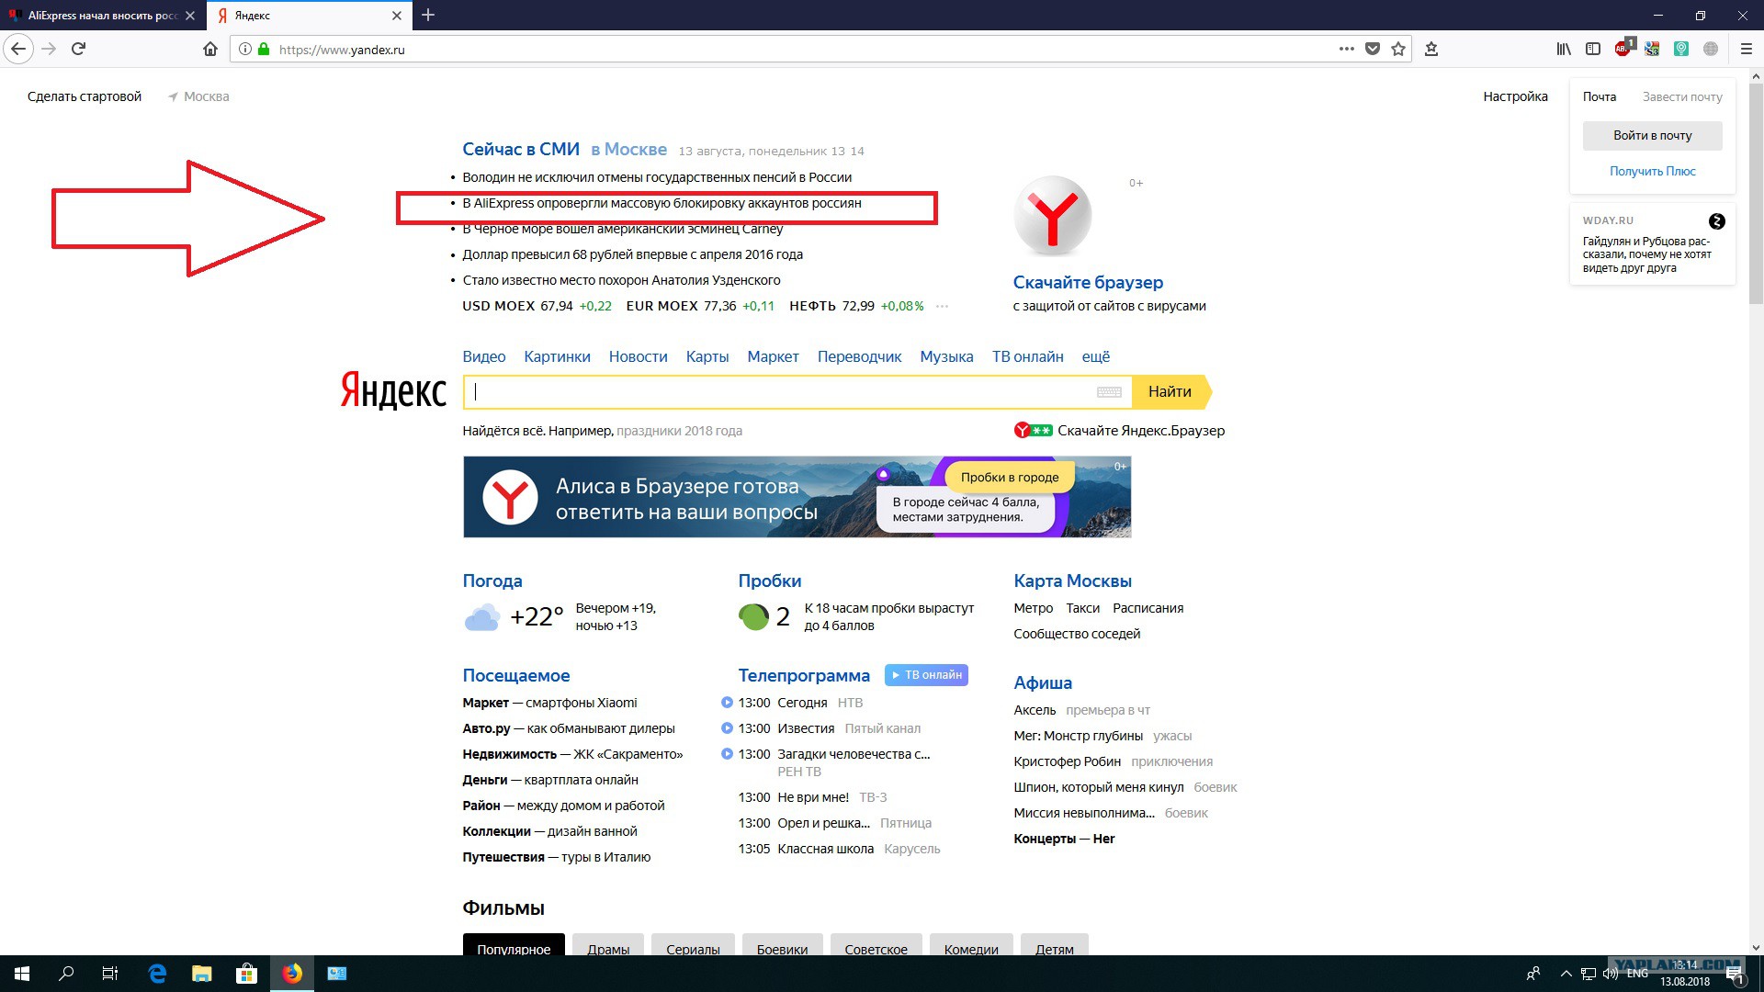This screenshot has height=992, width=1764.
Task: Open the Почта tab in mail widget
Action: (1599, 96)
